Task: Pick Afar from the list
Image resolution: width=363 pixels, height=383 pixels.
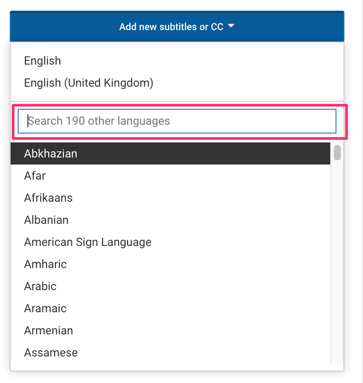Action: [x=35, y=176]
